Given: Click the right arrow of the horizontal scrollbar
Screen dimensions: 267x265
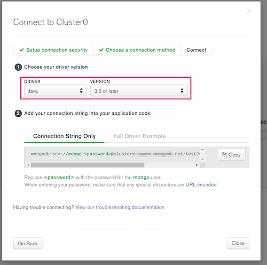Looking at the screenshot, I should coord(197,165).
